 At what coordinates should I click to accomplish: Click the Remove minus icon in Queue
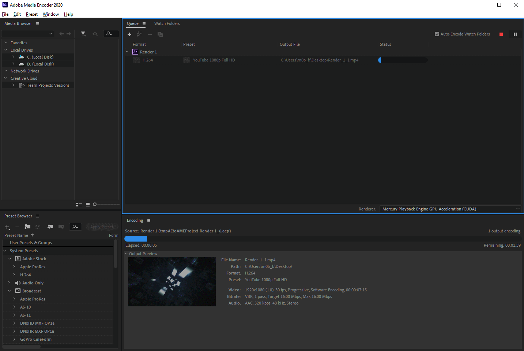coord(150,34)
